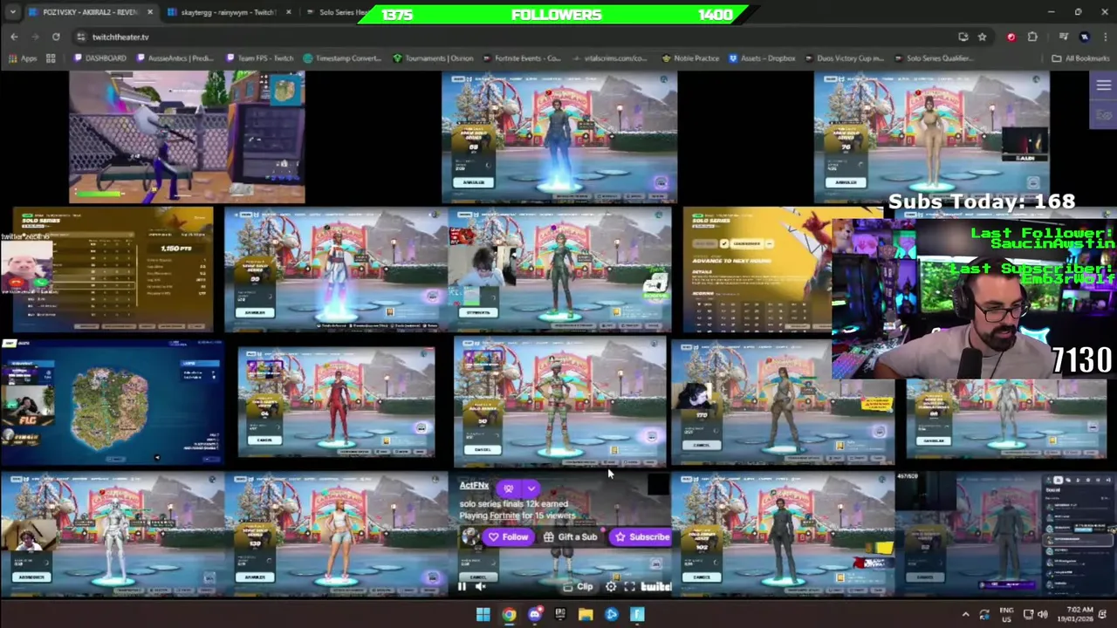Bookmark this page with the star icon
Screen dimensions: 1117x628
[x=982, y=37]
